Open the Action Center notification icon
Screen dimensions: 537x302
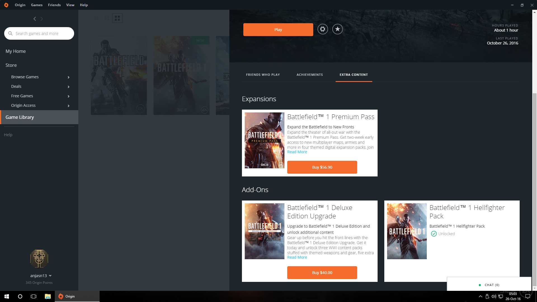coord(528,296)
